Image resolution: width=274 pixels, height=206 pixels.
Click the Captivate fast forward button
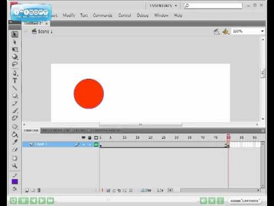pos(51,201)
